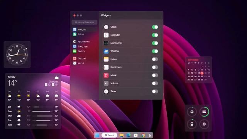
Task: Enable the Notes widget toggle
Action: click(155, 59)
